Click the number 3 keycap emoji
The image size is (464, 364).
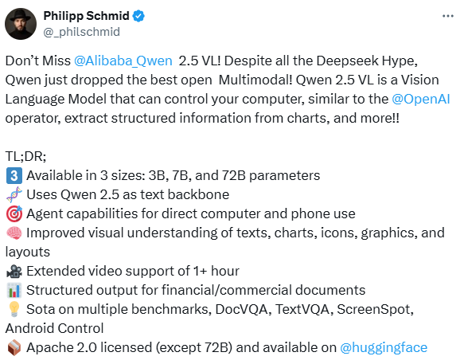(x=14, y=176)
